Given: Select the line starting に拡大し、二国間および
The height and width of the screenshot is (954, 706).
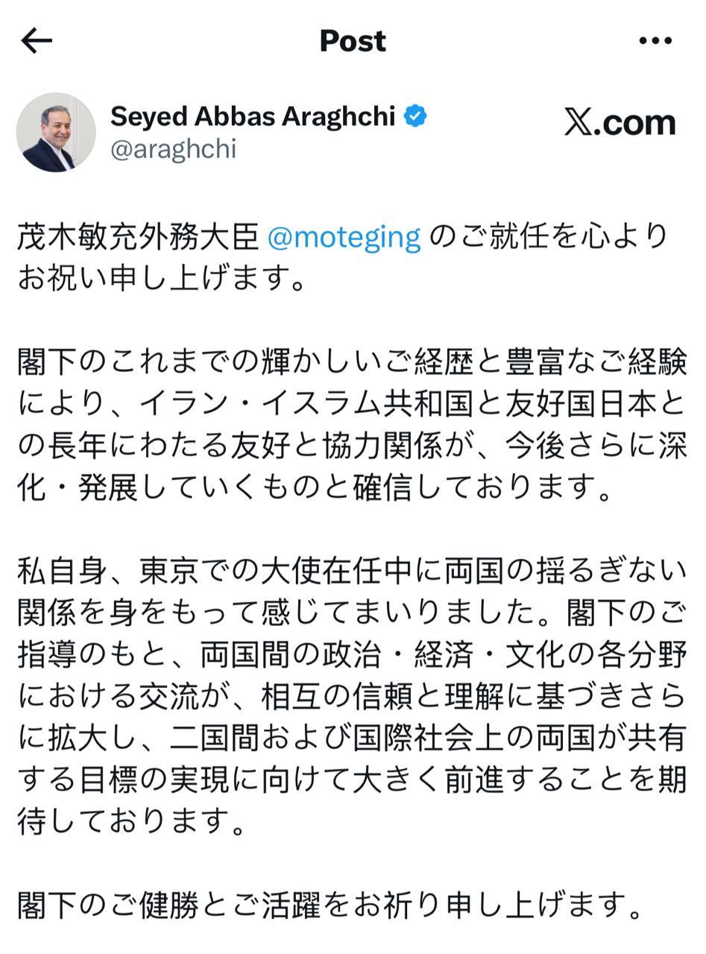Looking at the screenshot, I should click(350, 739).
